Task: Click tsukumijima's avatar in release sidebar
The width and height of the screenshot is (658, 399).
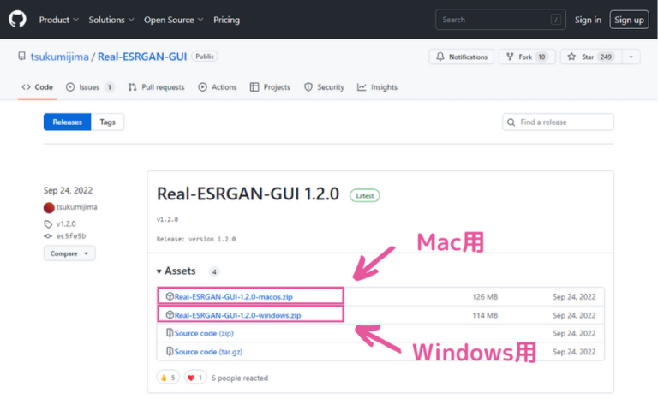Action: click(49, 207)
